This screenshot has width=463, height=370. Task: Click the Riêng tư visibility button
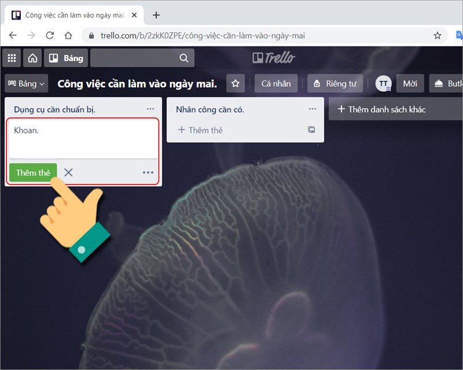pyautogui.click(x=335, y=83)
